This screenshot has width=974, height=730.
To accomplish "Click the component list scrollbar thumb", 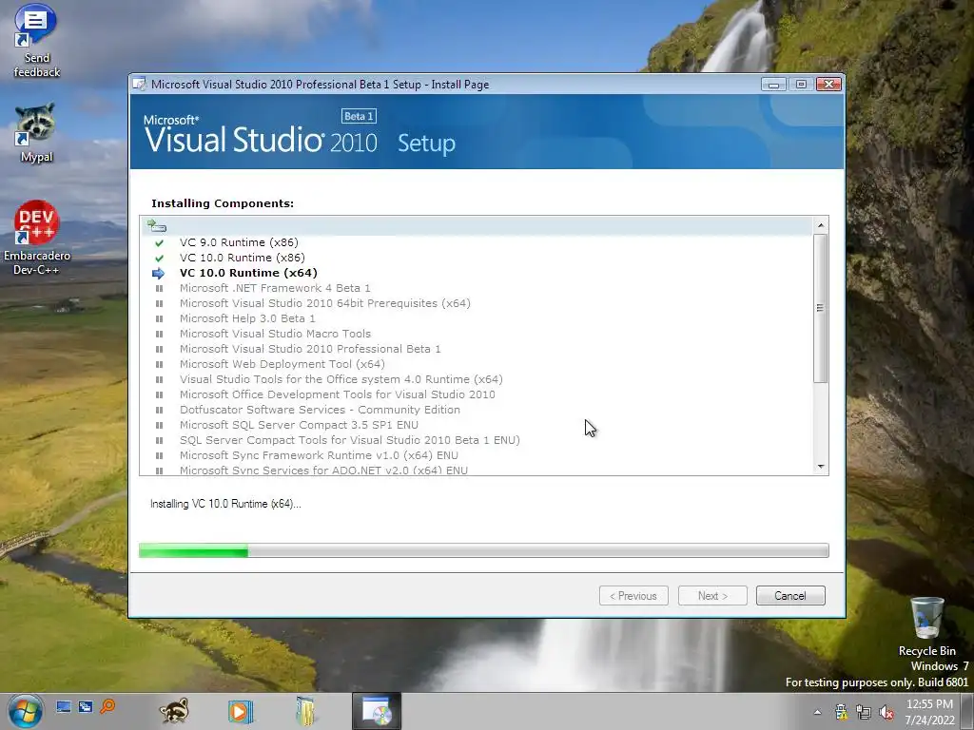I will tap(821, 309).
